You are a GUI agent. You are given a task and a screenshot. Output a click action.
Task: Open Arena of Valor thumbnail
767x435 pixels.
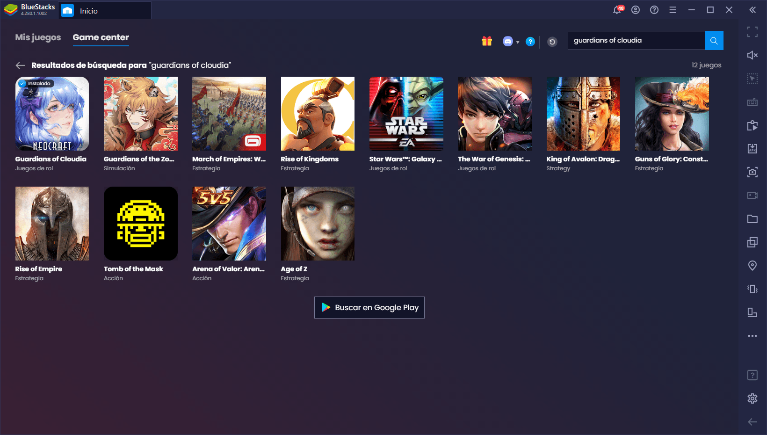229,224
